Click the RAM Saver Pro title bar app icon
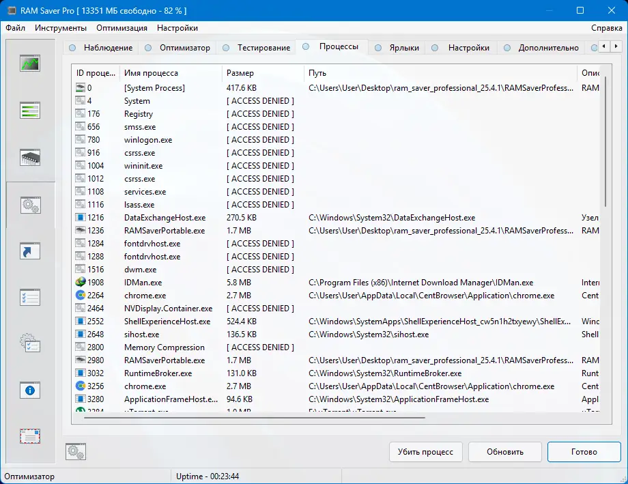The image size is (628, 484). tap(12, 11)
